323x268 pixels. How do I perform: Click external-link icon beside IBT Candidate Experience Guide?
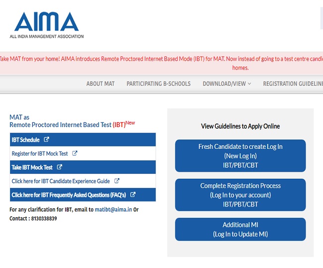[x=117, y=181]
